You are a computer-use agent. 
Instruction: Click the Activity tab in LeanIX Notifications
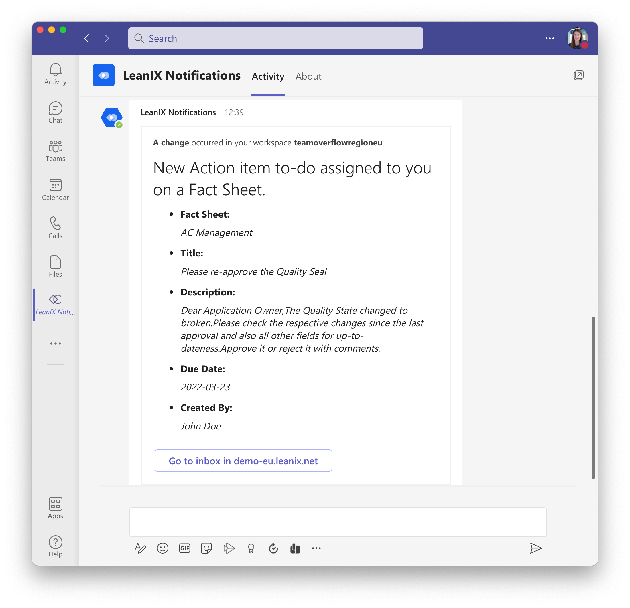click(268, 76)
